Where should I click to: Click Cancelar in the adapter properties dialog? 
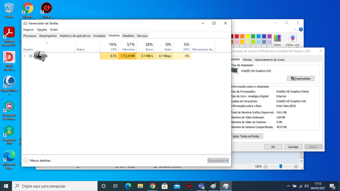pos(293,147)
